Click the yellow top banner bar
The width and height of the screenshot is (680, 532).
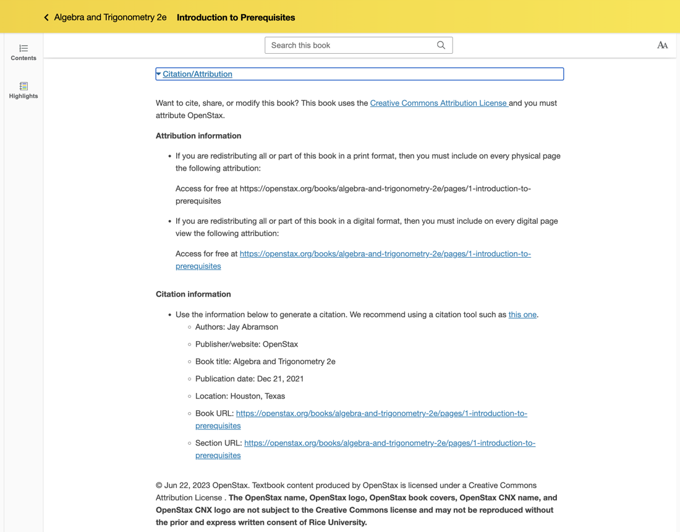pyautogui.click(x=433, y=17)
